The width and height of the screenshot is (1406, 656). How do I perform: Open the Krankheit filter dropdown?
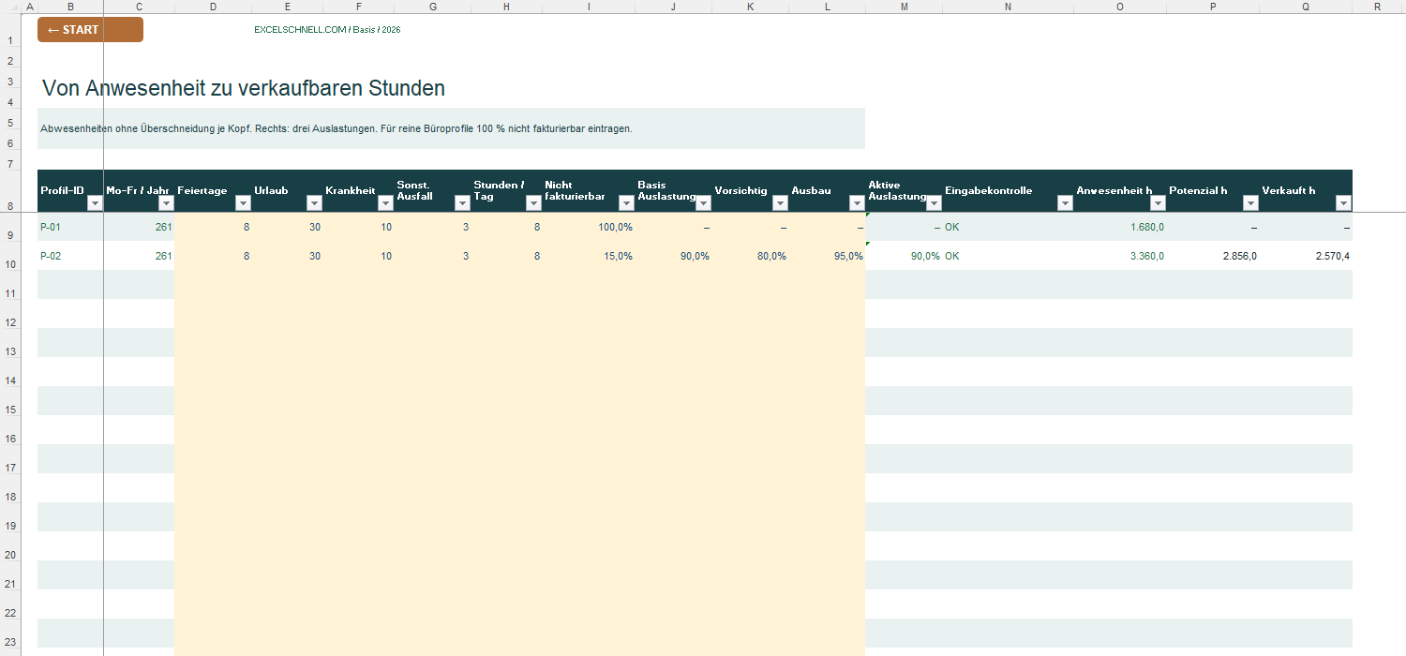coord(385,203)
